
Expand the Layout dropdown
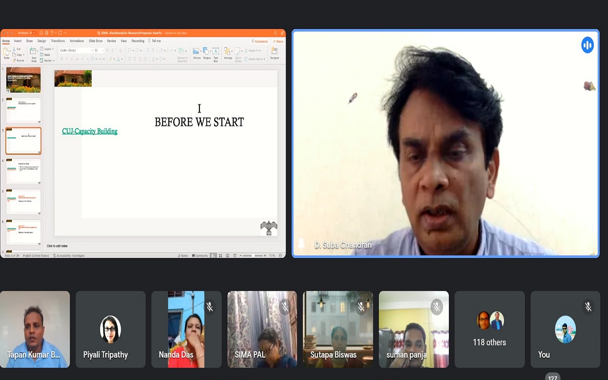point(47,49)
